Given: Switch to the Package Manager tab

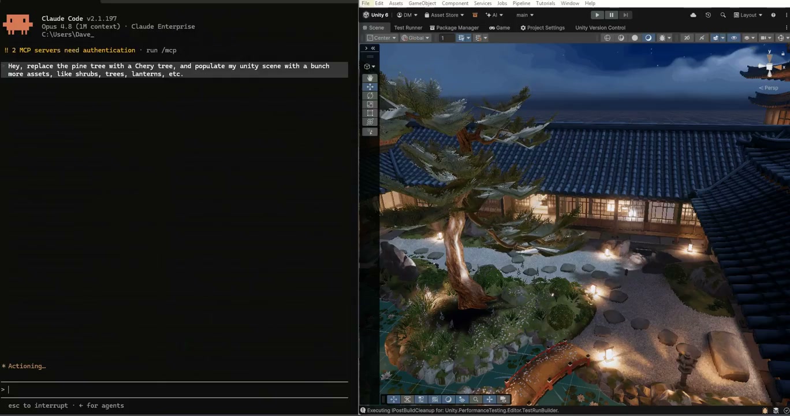Looking at the screenshot, I should [x=454, y=28].
